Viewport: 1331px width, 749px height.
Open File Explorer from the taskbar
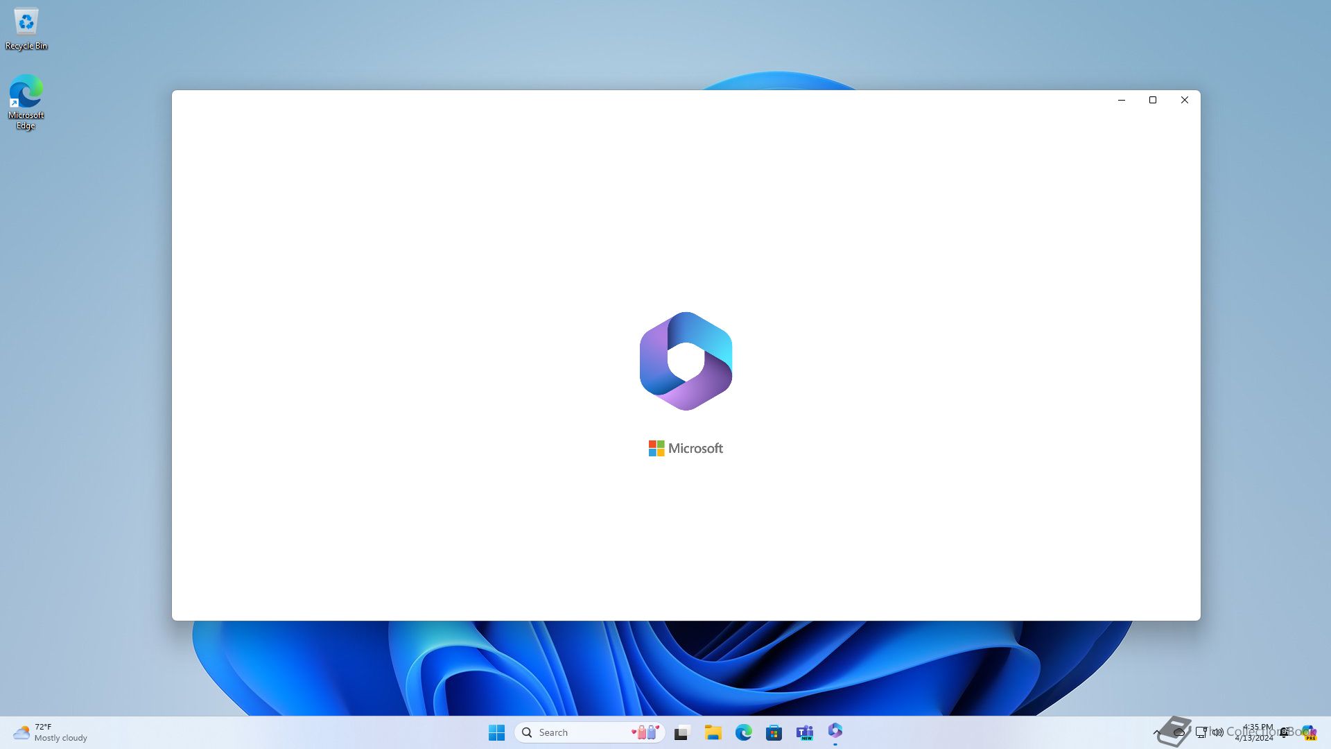pos(713,732)
